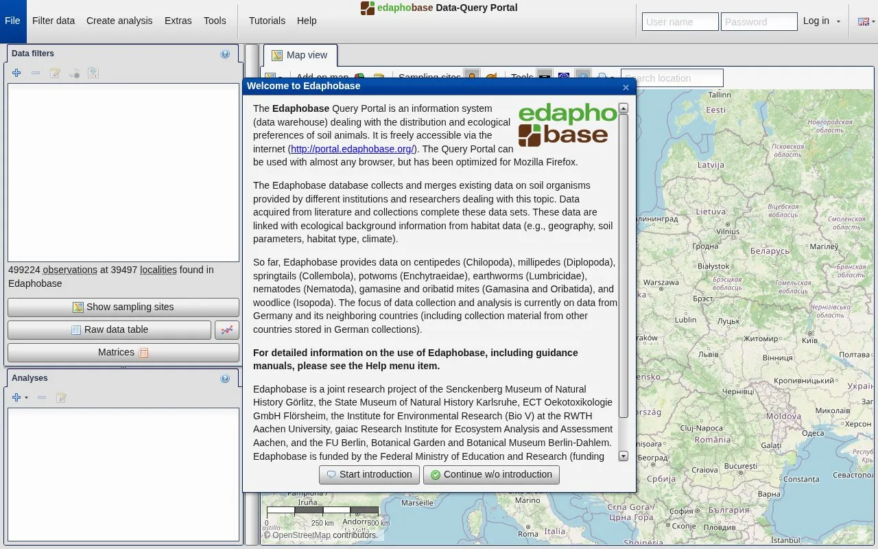
Task: Click the underlined 'observations' text
Action: [x=70, y=270]
